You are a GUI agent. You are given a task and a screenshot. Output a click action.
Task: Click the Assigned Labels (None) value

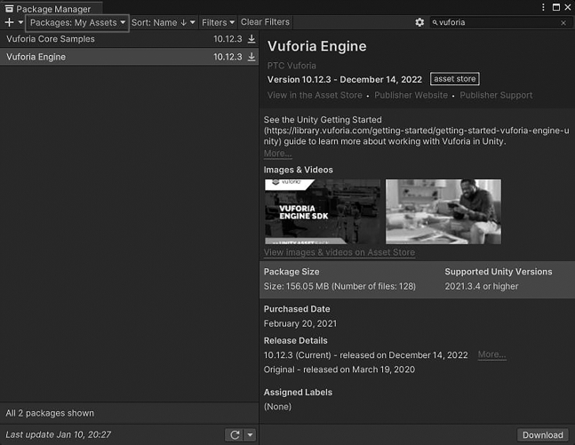tap(277, 407)
